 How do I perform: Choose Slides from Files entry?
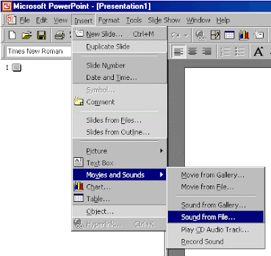pyautogui.click(x=120, y=121)
